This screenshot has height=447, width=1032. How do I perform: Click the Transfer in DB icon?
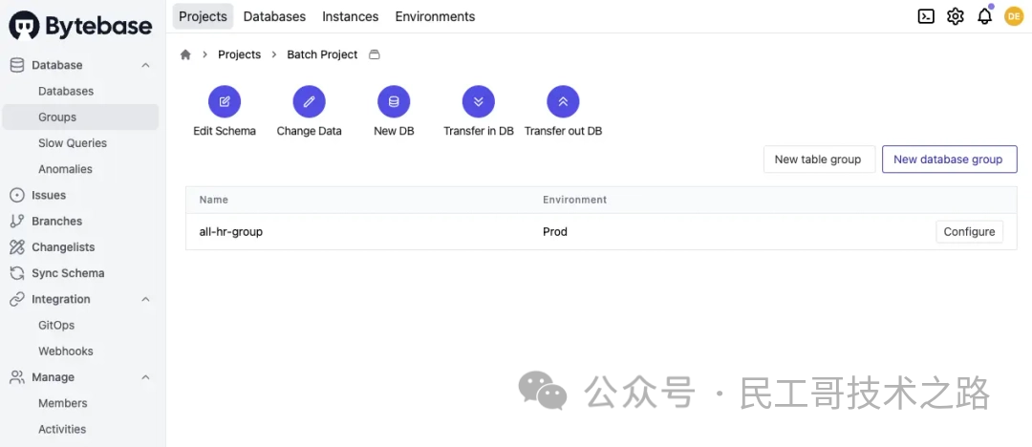tap(479, 102)
